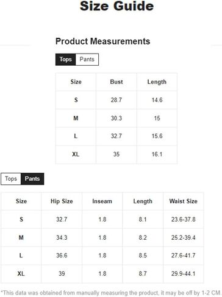
Task: Click waist range 23.6-37.8 cell
Action: pyautogui.click(x=183, y=219)
